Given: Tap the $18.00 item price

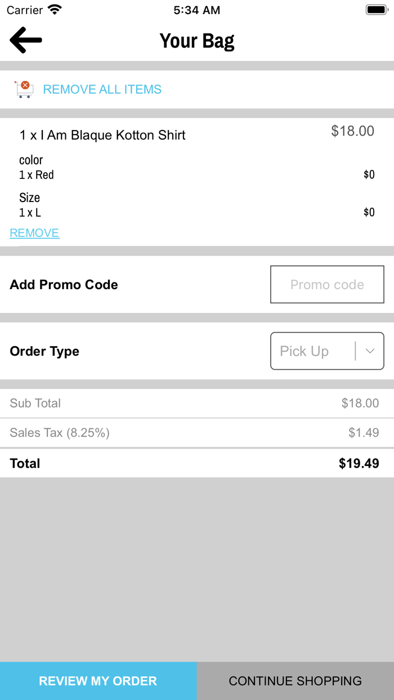Looking at the screenshot, I should [352, 131].
